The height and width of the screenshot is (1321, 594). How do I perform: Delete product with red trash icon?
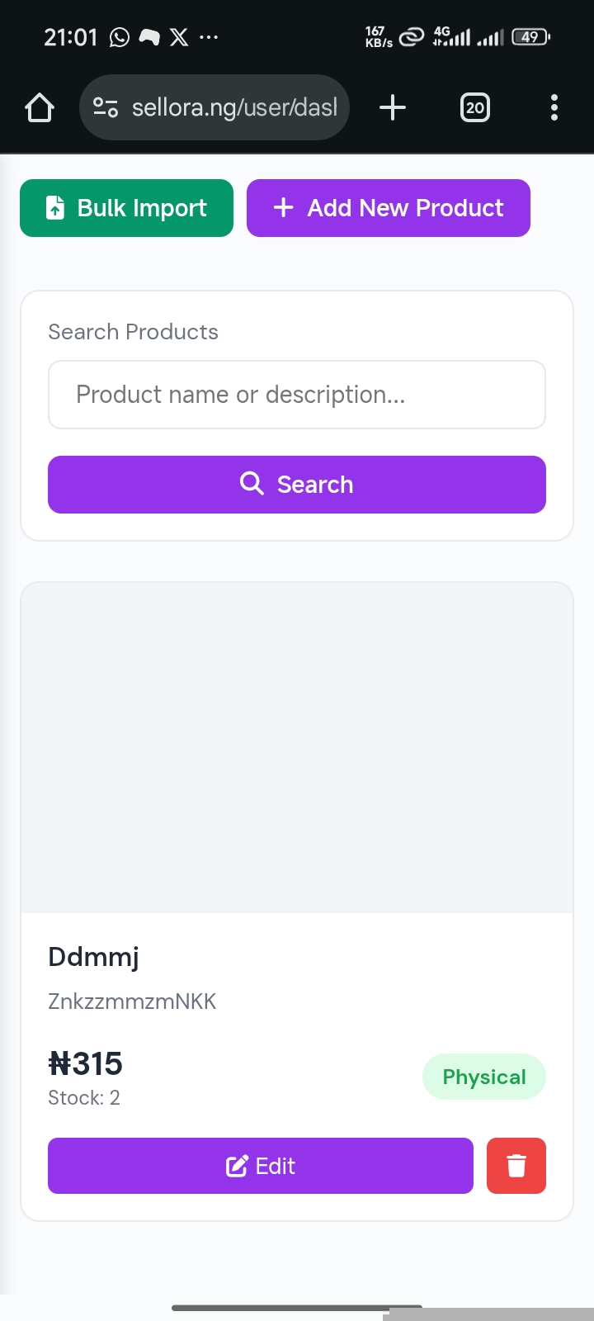click(516, 1166)
